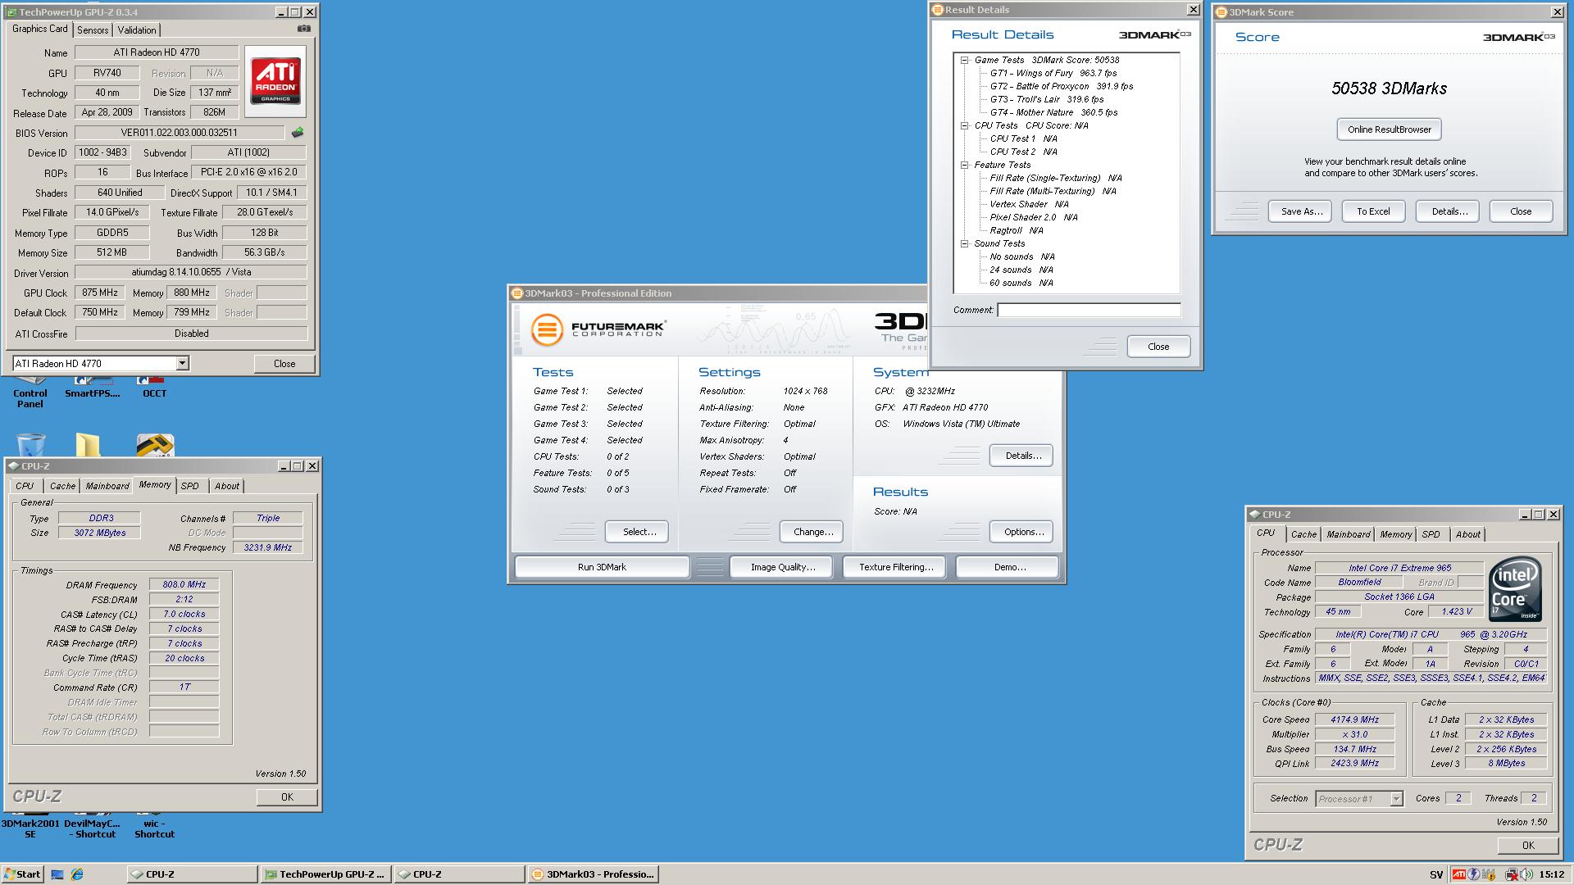Click Online ResultBrowser button
Image resolution: width=1574 pixels, height=885 pixels.
[1389, 129]
